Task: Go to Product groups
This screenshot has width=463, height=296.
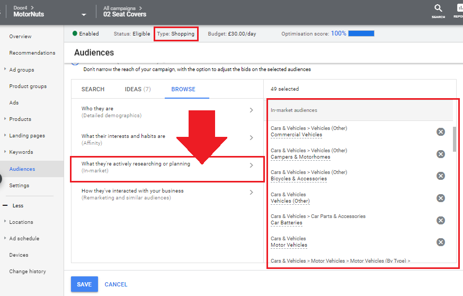Action: [28, 86]
